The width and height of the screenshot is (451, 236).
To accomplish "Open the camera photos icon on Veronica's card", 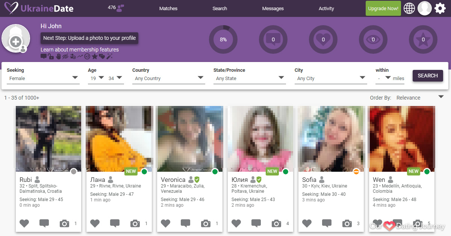I will click(206, 224).
